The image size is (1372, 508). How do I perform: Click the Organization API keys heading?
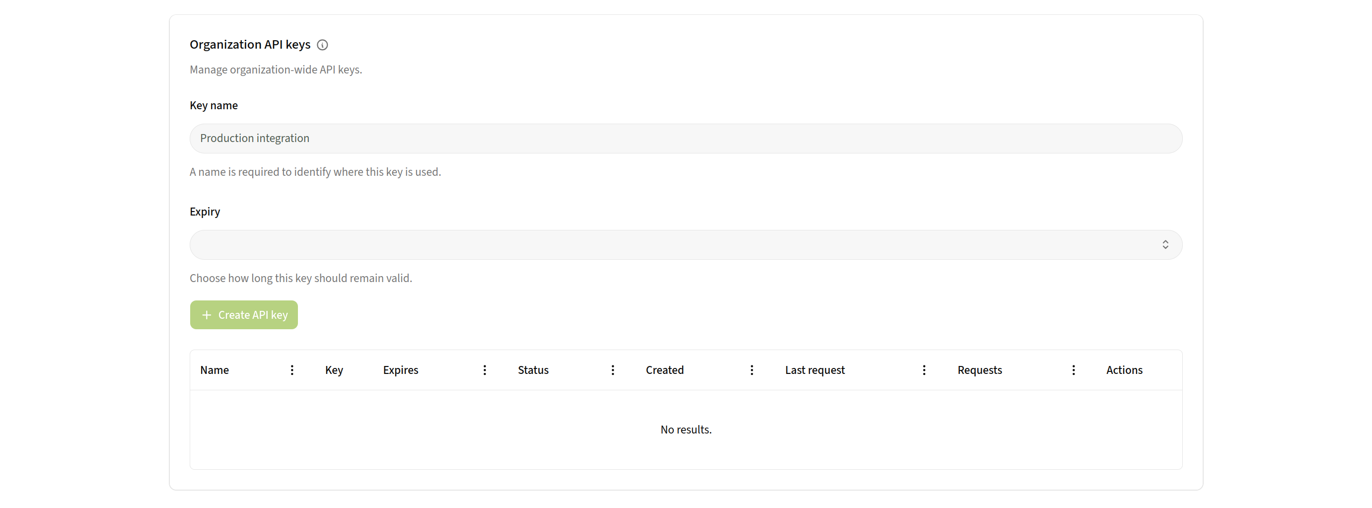click(250, 45)
